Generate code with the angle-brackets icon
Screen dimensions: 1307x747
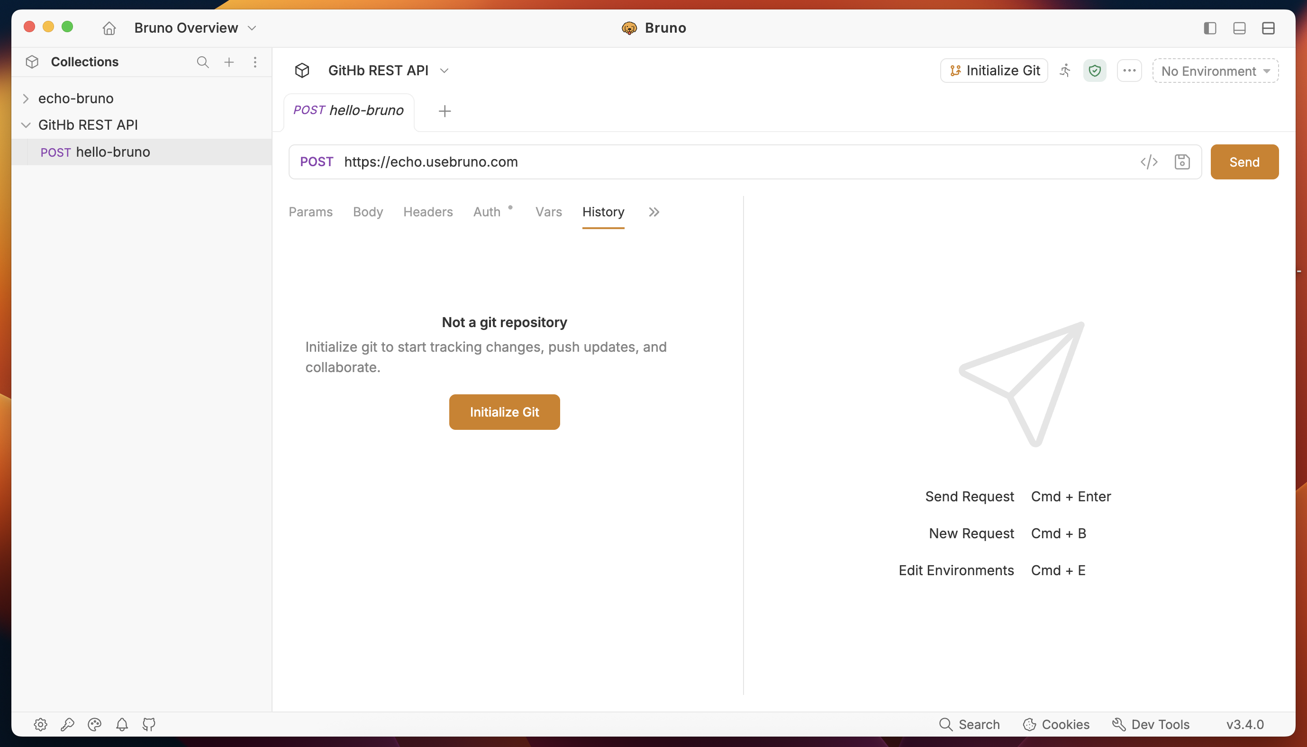point(1149,162)
